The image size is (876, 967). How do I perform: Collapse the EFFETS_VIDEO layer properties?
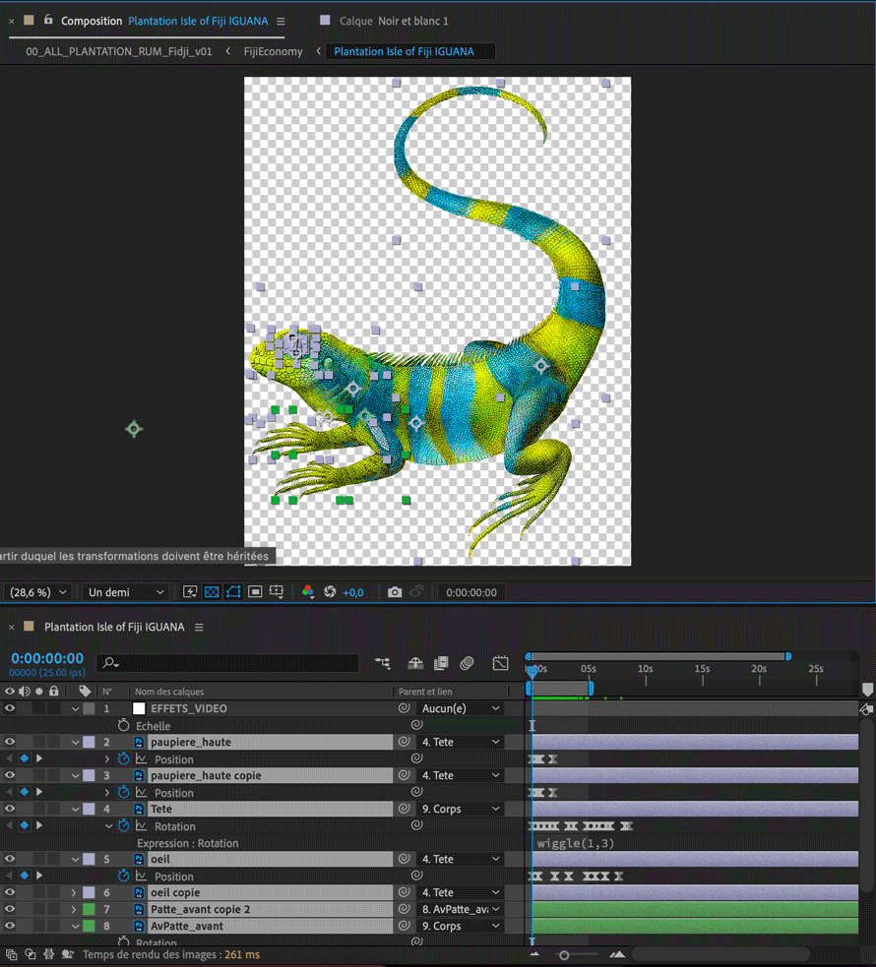[75, 708]
